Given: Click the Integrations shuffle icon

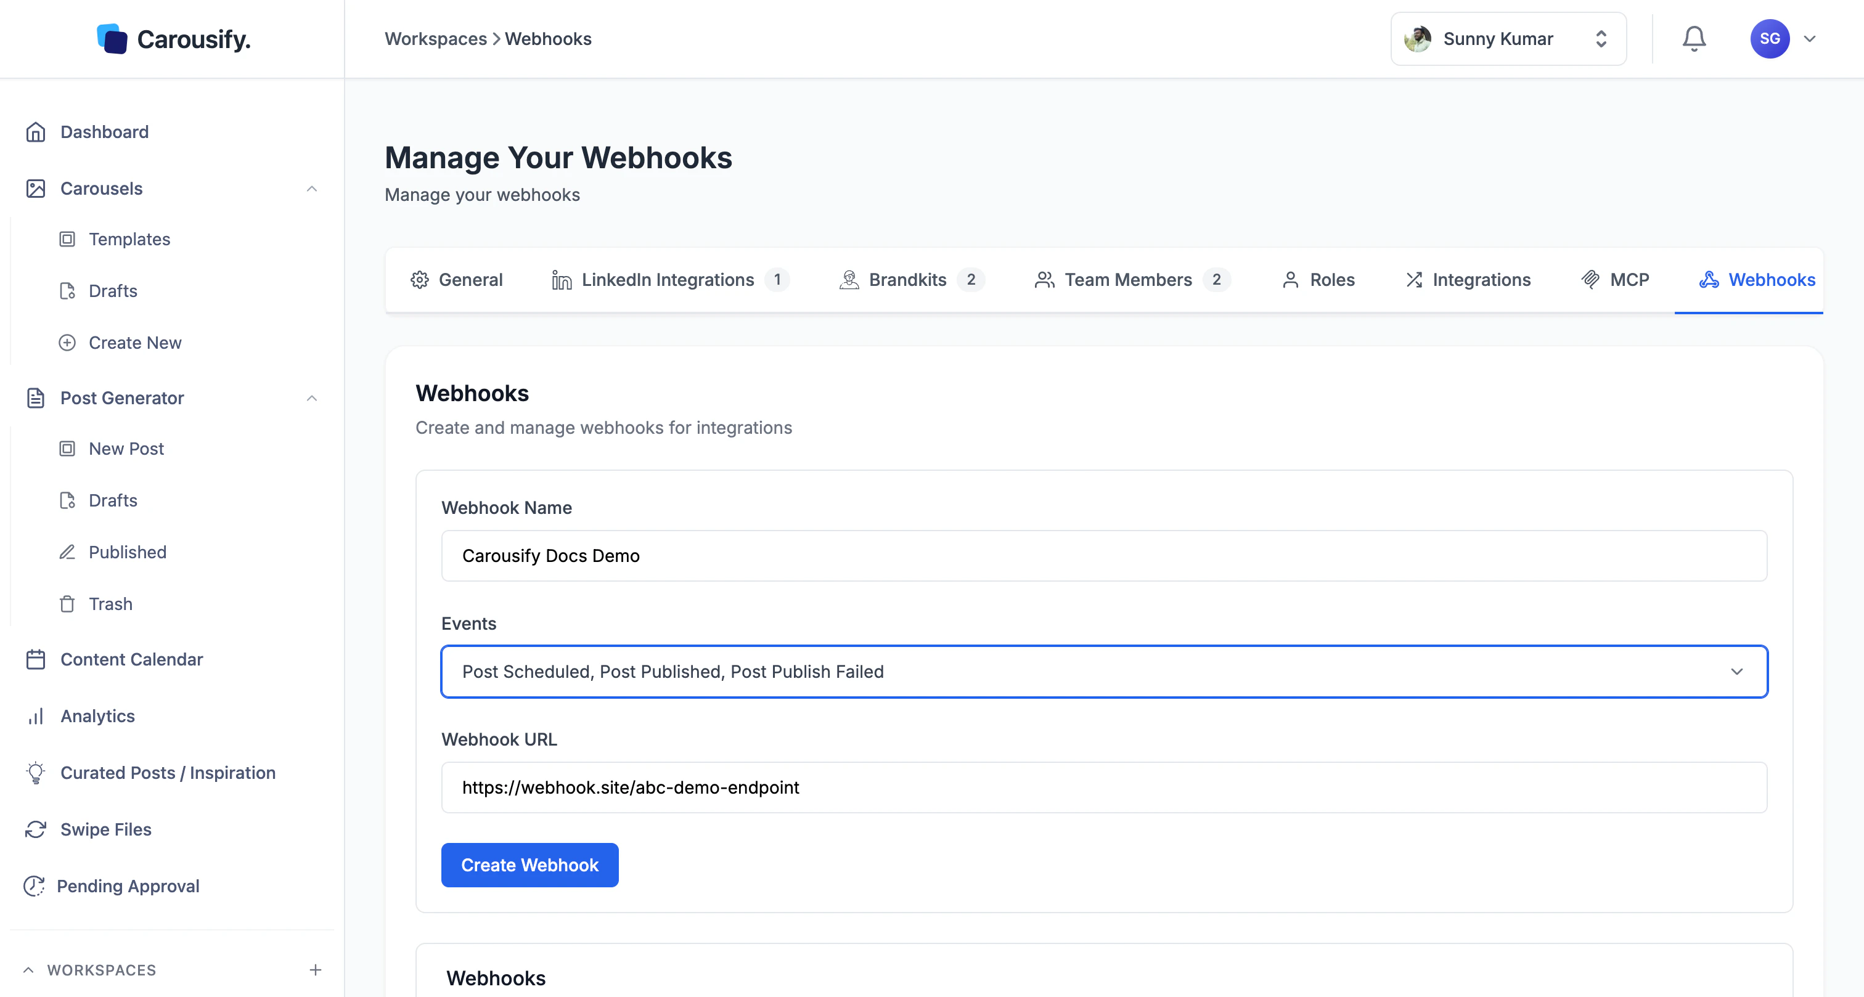Looking at the screenshot, I should pyautogui.click(x=1414, y=280).
